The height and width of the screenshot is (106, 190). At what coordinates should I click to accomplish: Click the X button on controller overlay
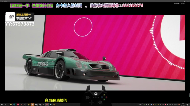point(102,97)
